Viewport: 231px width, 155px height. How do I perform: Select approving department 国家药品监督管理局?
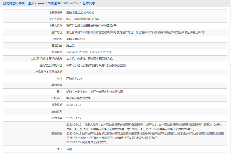pos(78,98)
